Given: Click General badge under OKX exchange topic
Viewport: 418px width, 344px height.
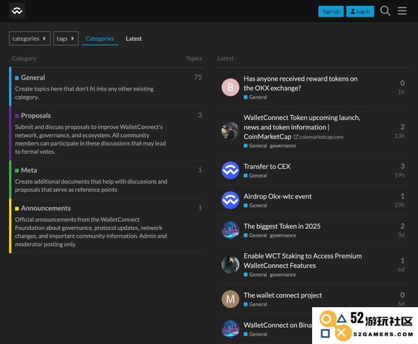Looking at the screenshot, I should click(x=255, y=97).
